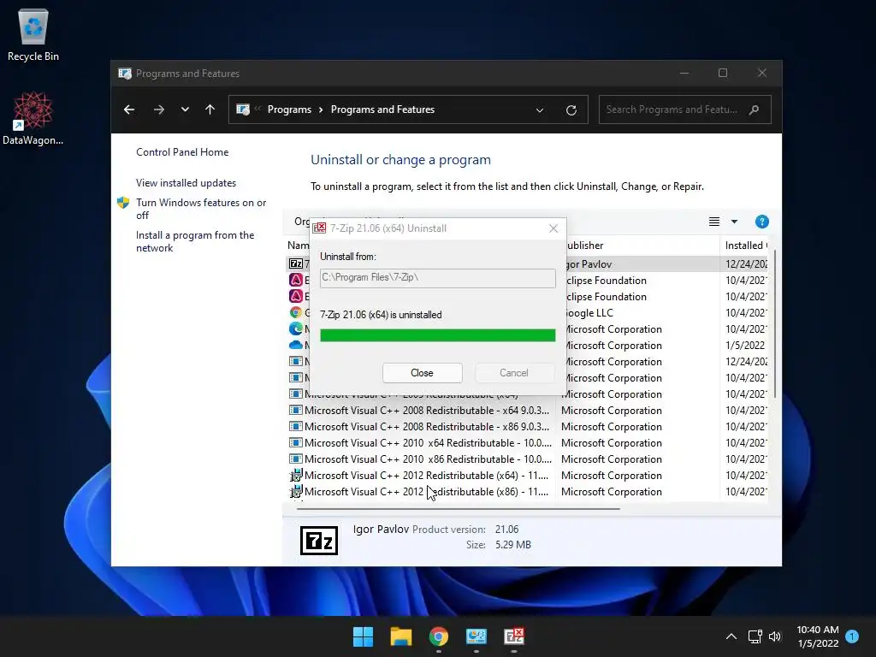Open the blue Help icon
The image size is (876, 657).
(761, 222)
